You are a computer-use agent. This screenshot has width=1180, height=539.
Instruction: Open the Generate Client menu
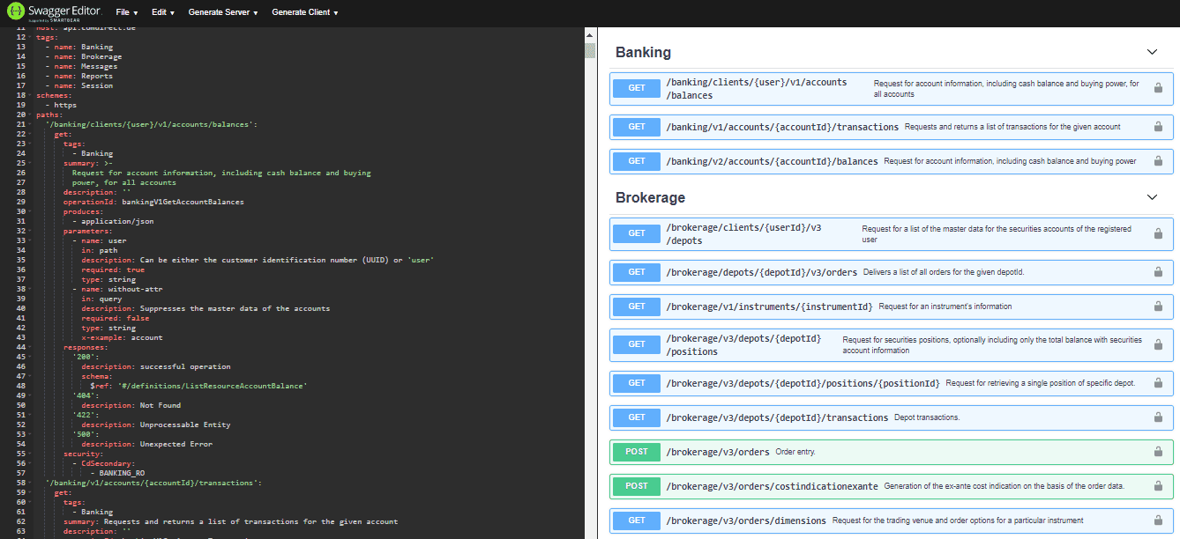point(305,12)
